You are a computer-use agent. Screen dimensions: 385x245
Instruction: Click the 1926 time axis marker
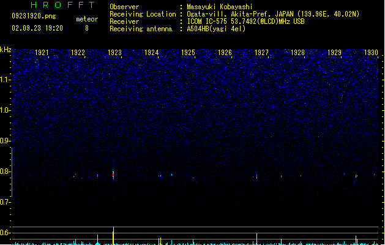225,53
